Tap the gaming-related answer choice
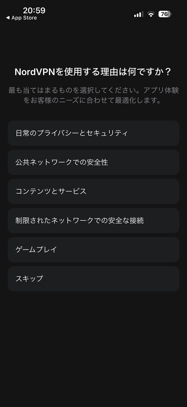This screenshot has height=407, width=187. click(x=93, y=249)
